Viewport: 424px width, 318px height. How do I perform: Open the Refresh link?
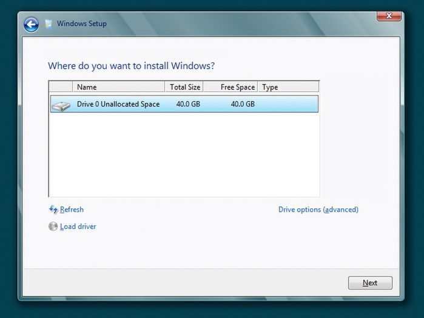point(72,210)
